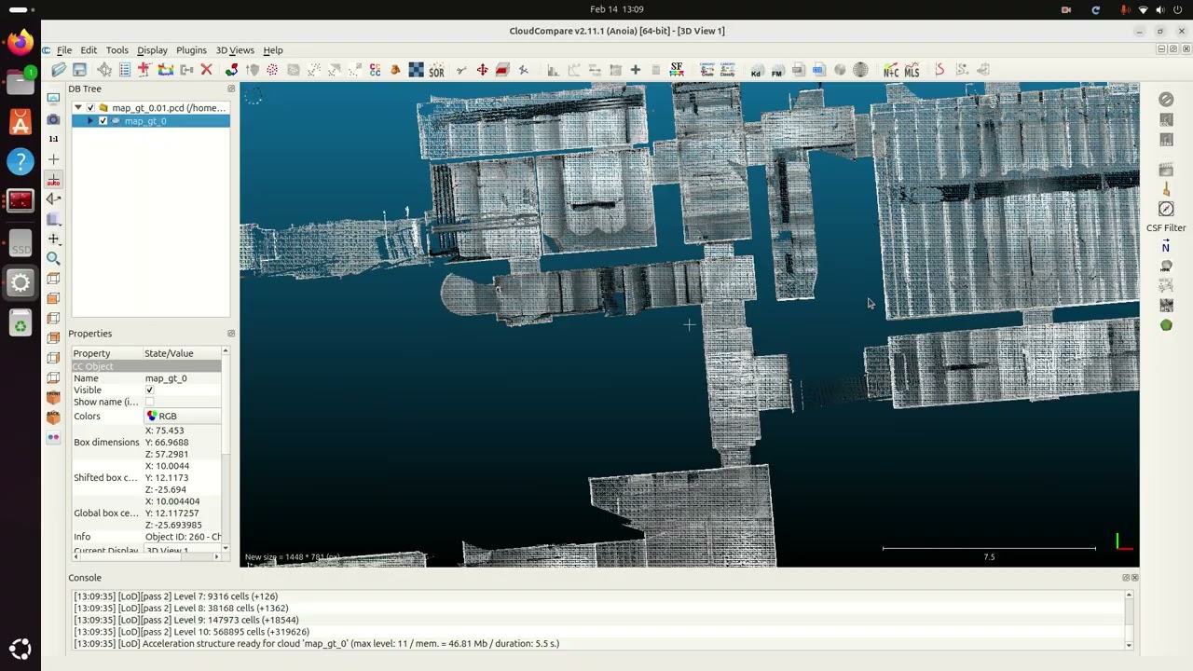Click the green sphere icon on right toolbar

[x=1166, y=325]
